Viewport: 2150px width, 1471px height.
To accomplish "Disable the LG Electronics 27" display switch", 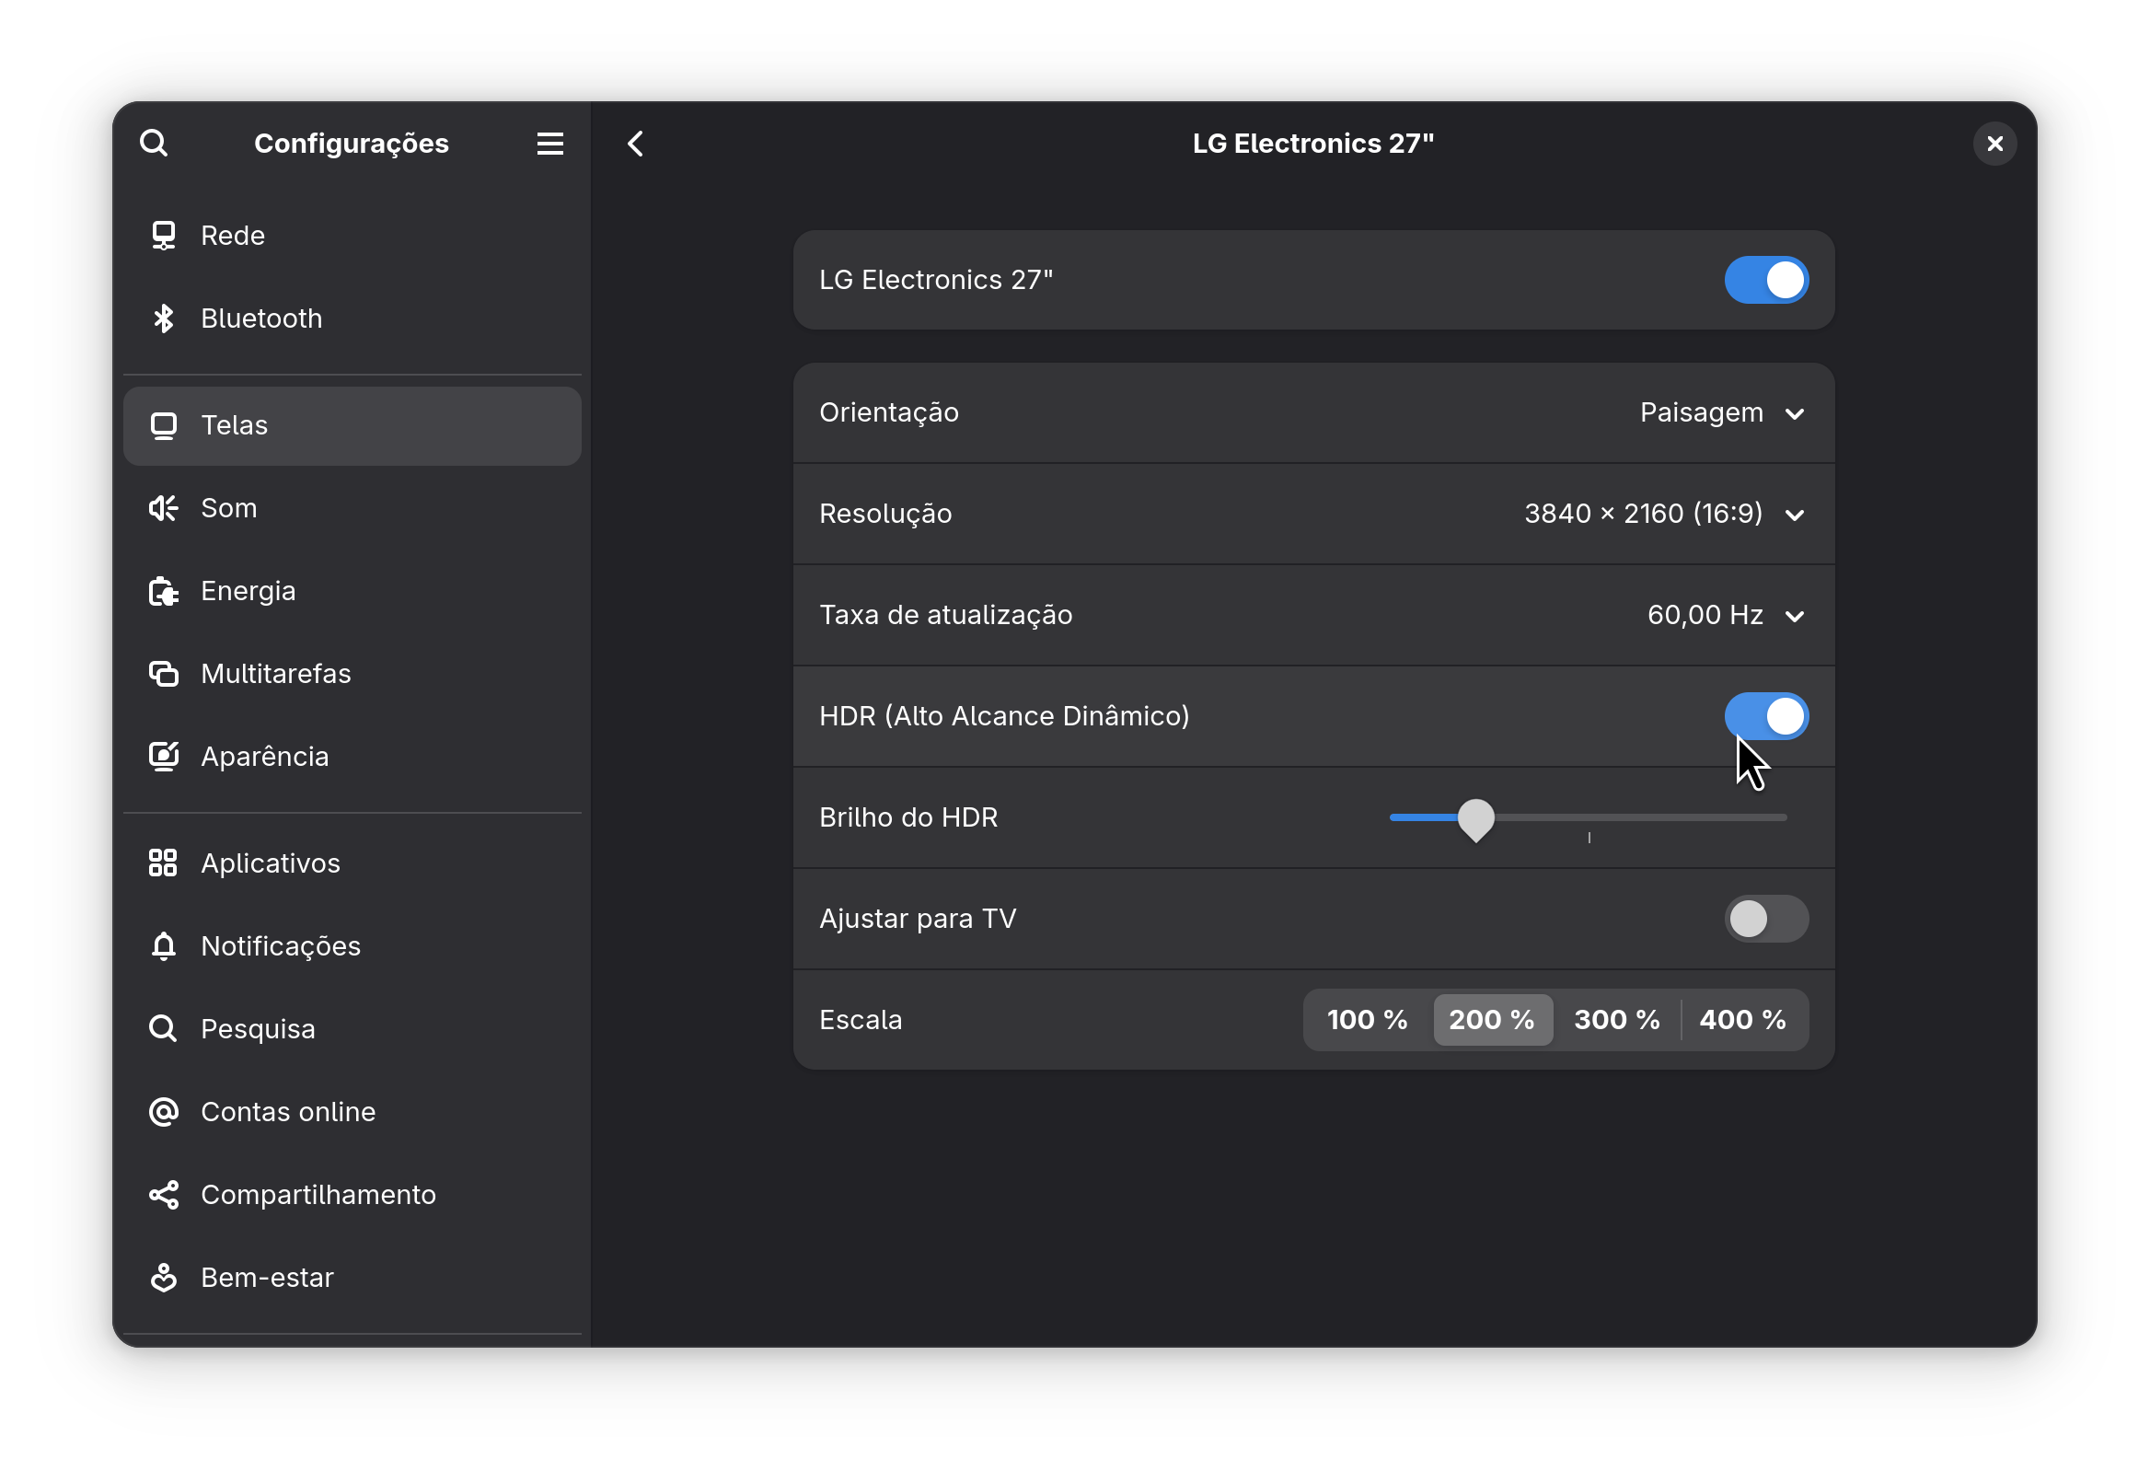I will [1766, 280].
